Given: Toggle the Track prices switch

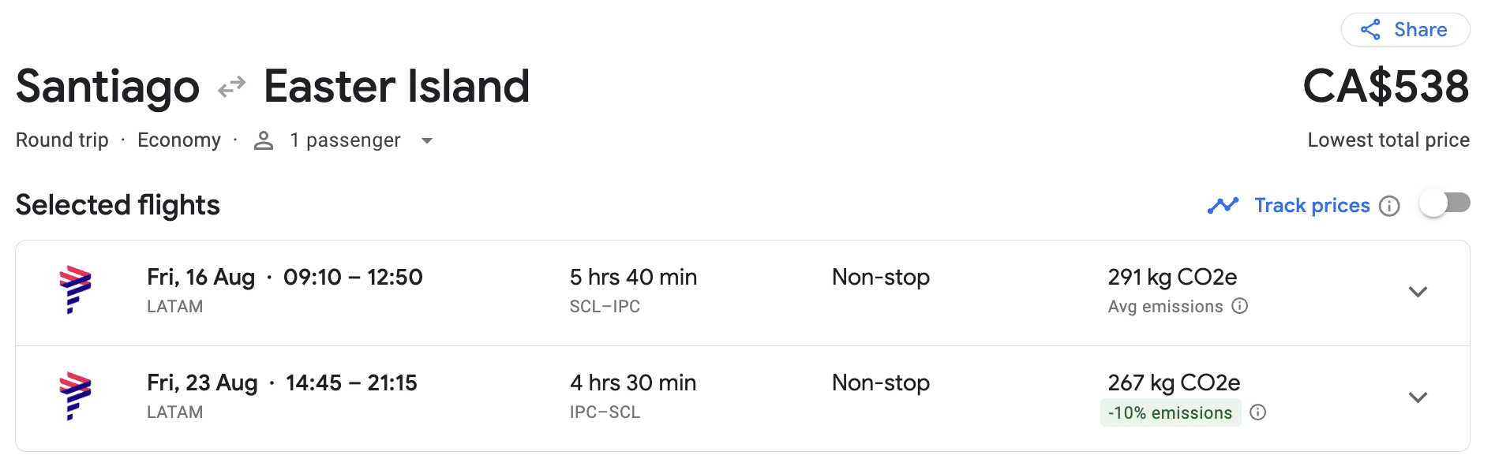Looking at the screenshot, I should pyautogui.click(x=1444, y=203).
